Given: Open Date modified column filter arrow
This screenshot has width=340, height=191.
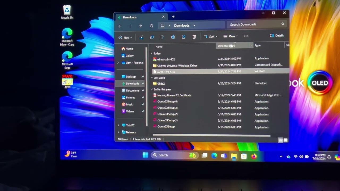Looking at the screenshot, I should coord(251,45).
